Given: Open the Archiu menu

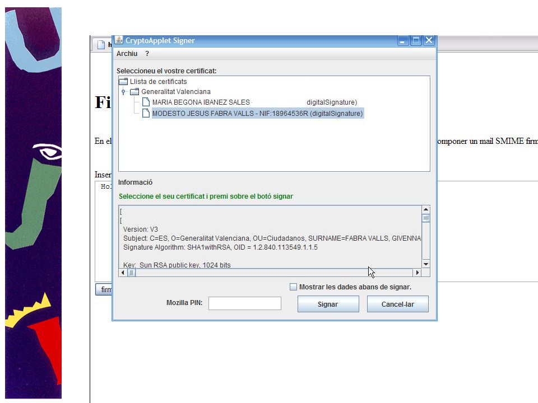Looking at the screenshot, I should (x=127, y=54).
